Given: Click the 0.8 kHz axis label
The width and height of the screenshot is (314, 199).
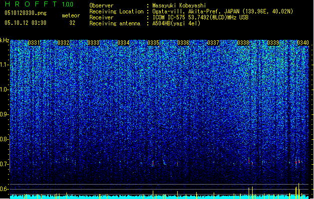Looking at the screenshot, I should tap(4, 139).
